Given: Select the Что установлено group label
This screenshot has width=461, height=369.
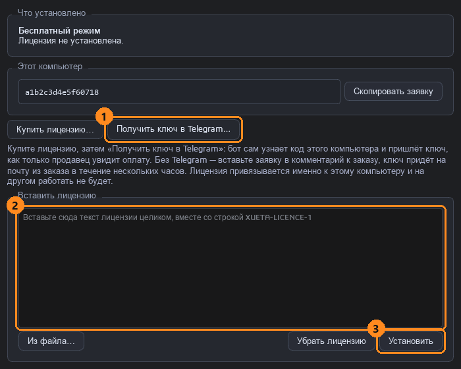Looking at the screenshot, I should coord(52,13).
